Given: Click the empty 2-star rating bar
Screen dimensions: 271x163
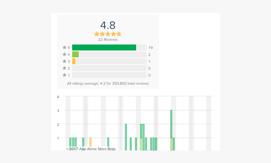Looking at the screenshot, I should coord(109,68).
